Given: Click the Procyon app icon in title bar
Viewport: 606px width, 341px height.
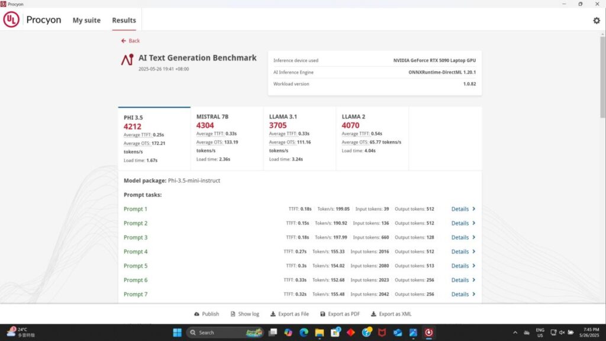Looking at the screenshot, I should 4,4.
